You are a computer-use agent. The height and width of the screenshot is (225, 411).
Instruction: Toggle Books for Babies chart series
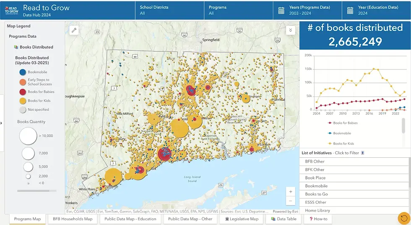click(343, 123)
